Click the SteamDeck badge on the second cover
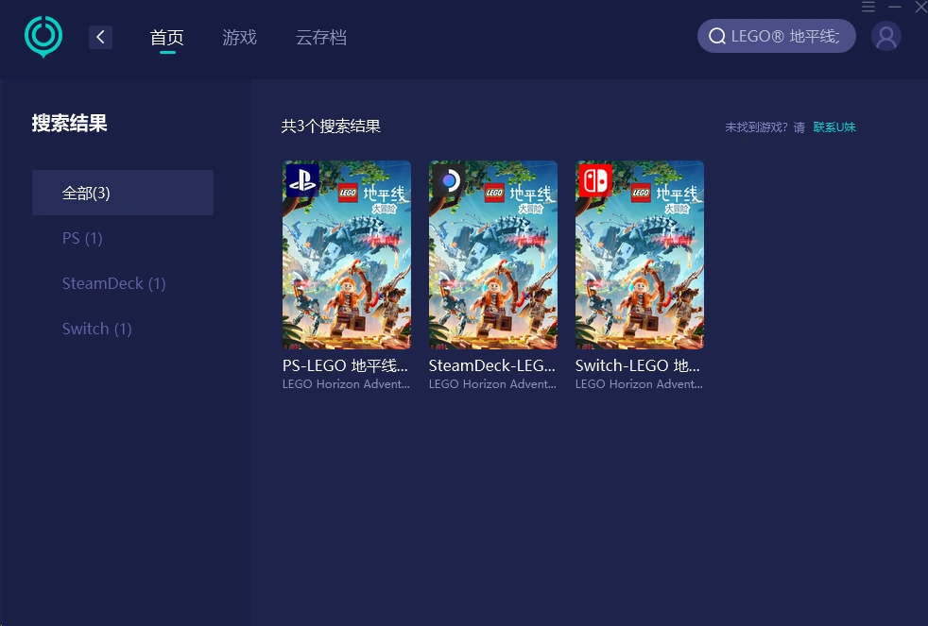This screenshot has height=626, width=928. point(449,180)
